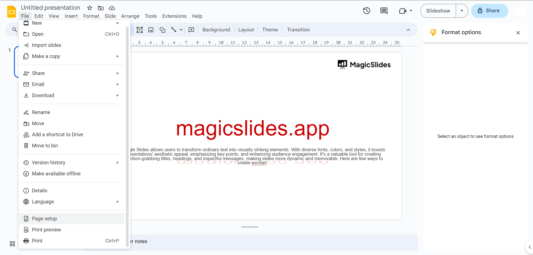
Task: Click the add comment toolbar icon
Action: (x=191, y=30)
